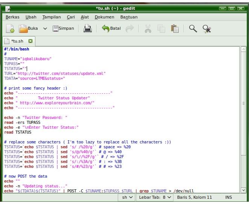
Task: Click the '# replace some characters' comment
Action: coord(88,142)
